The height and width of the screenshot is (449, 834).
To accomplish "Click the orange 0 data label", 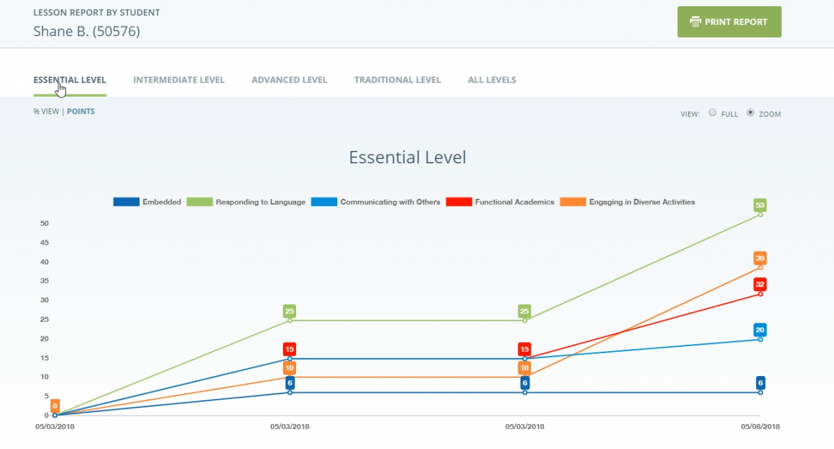I will 55,406.
